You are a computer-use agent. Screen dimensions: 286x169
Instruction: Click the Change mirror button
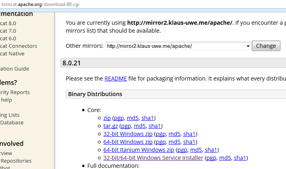click(x=266, y=46)
